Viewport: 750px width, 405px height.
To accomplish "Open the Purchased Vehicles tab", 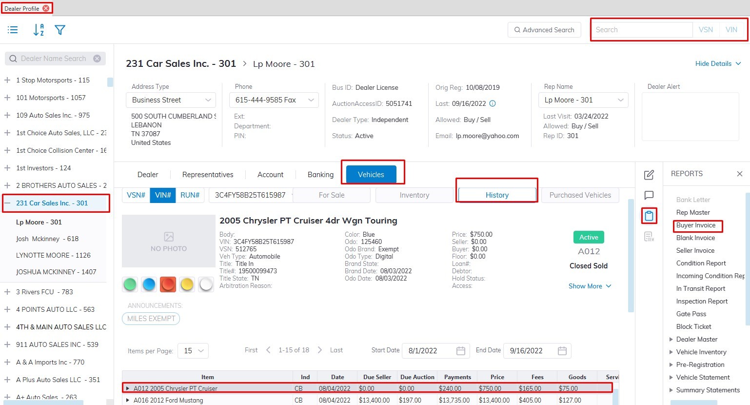I will [x=580, y=195].
